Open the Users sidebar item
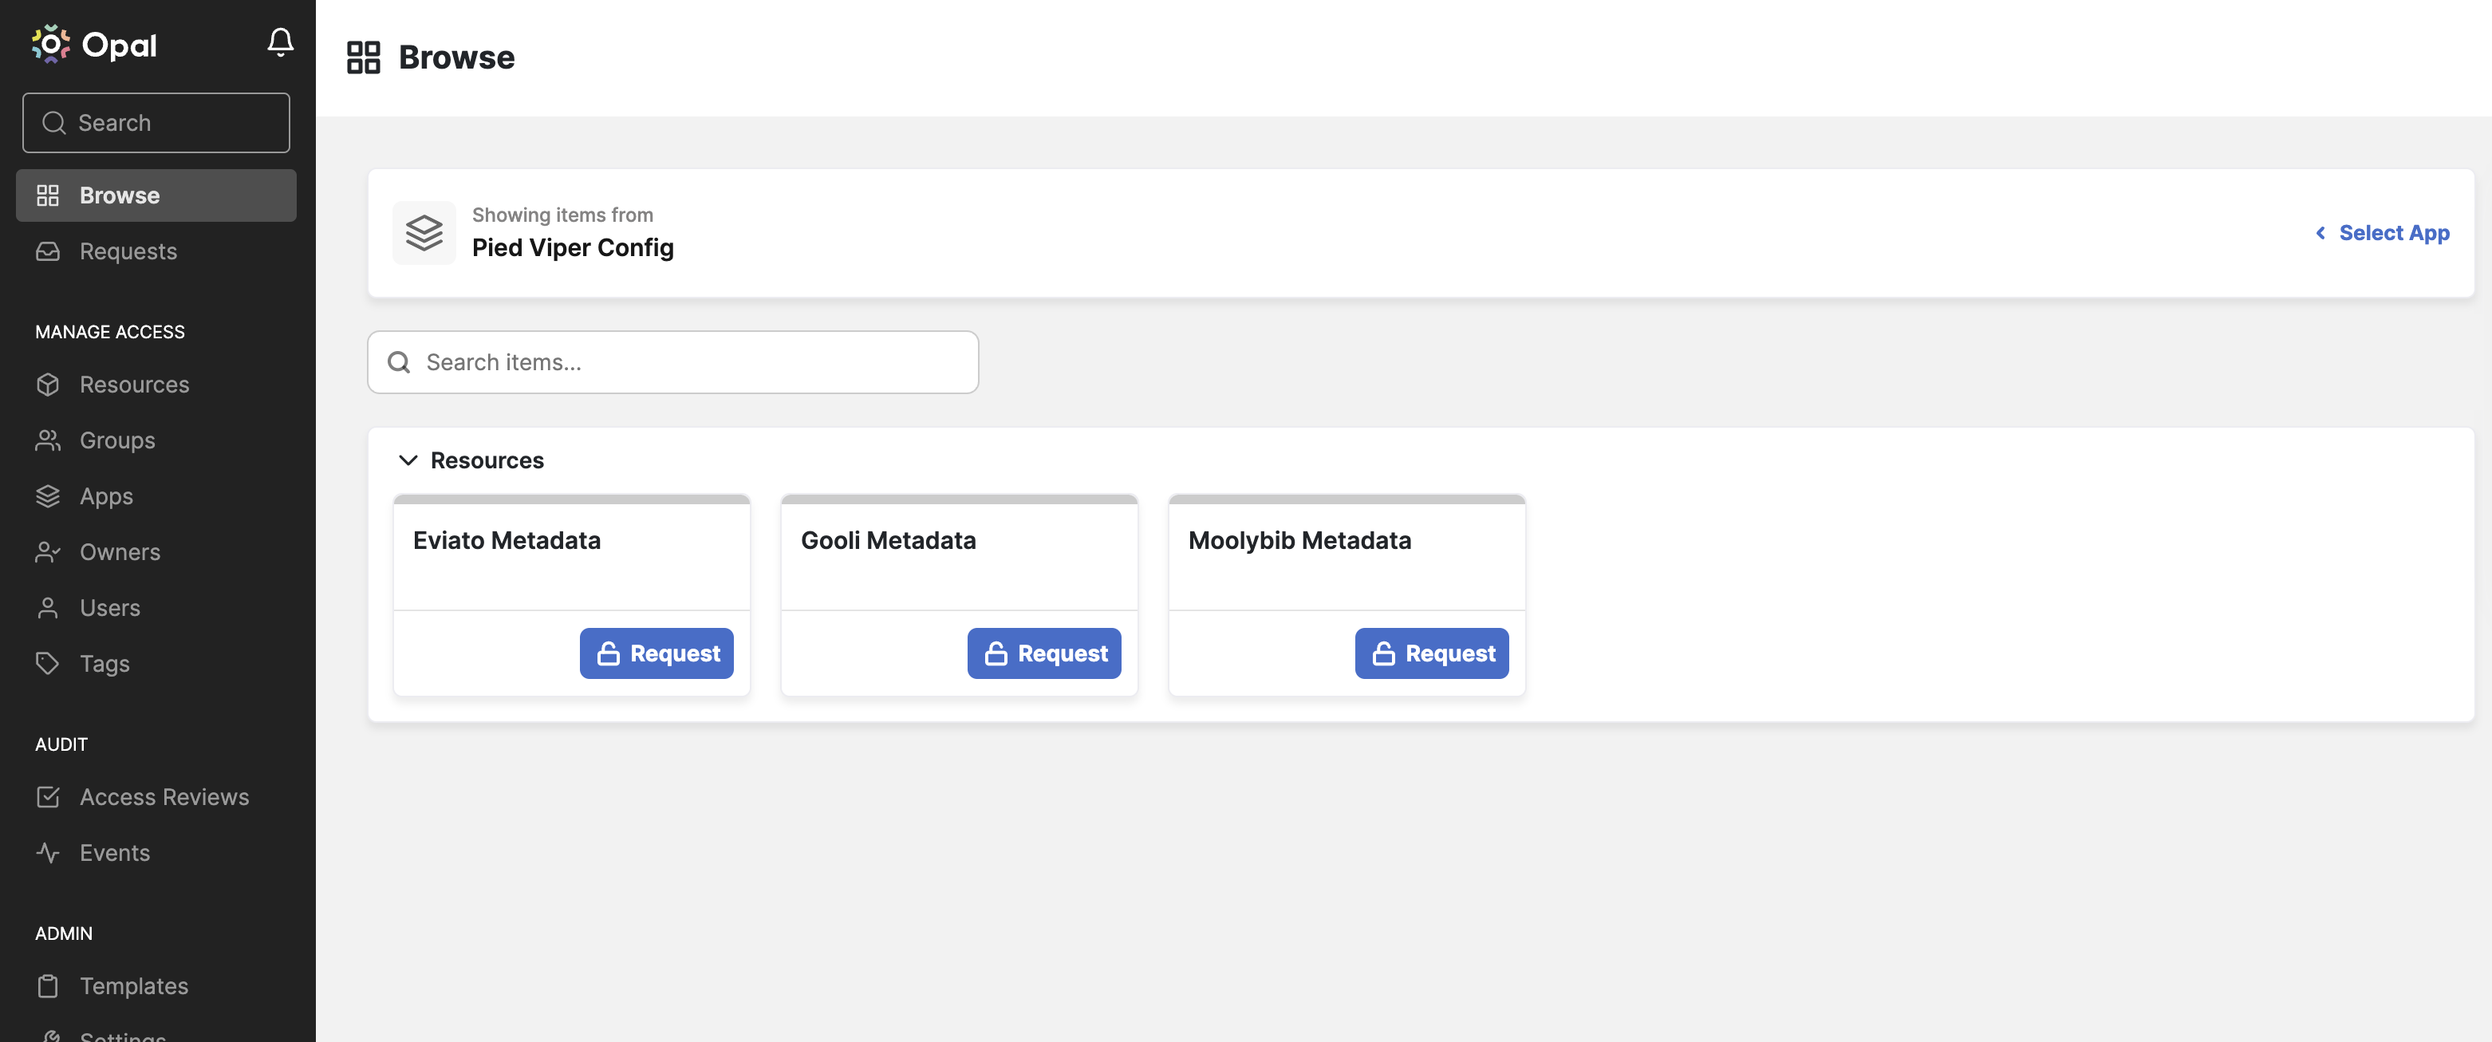Viewport: 2492px width, 1042px height. [109, 609]
